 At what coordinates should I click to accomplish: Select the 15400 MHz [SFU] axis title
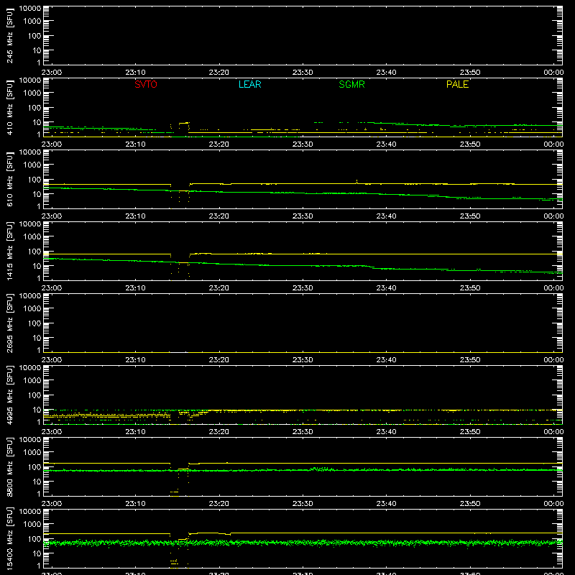9,539
